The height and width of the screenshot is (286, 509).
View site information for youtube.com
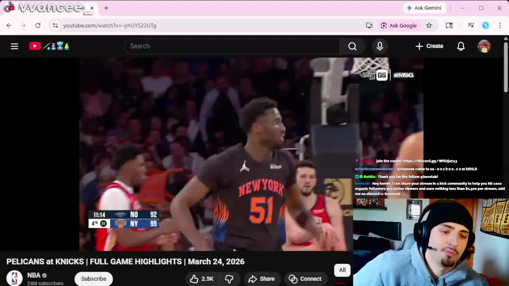tap(55, 25)
